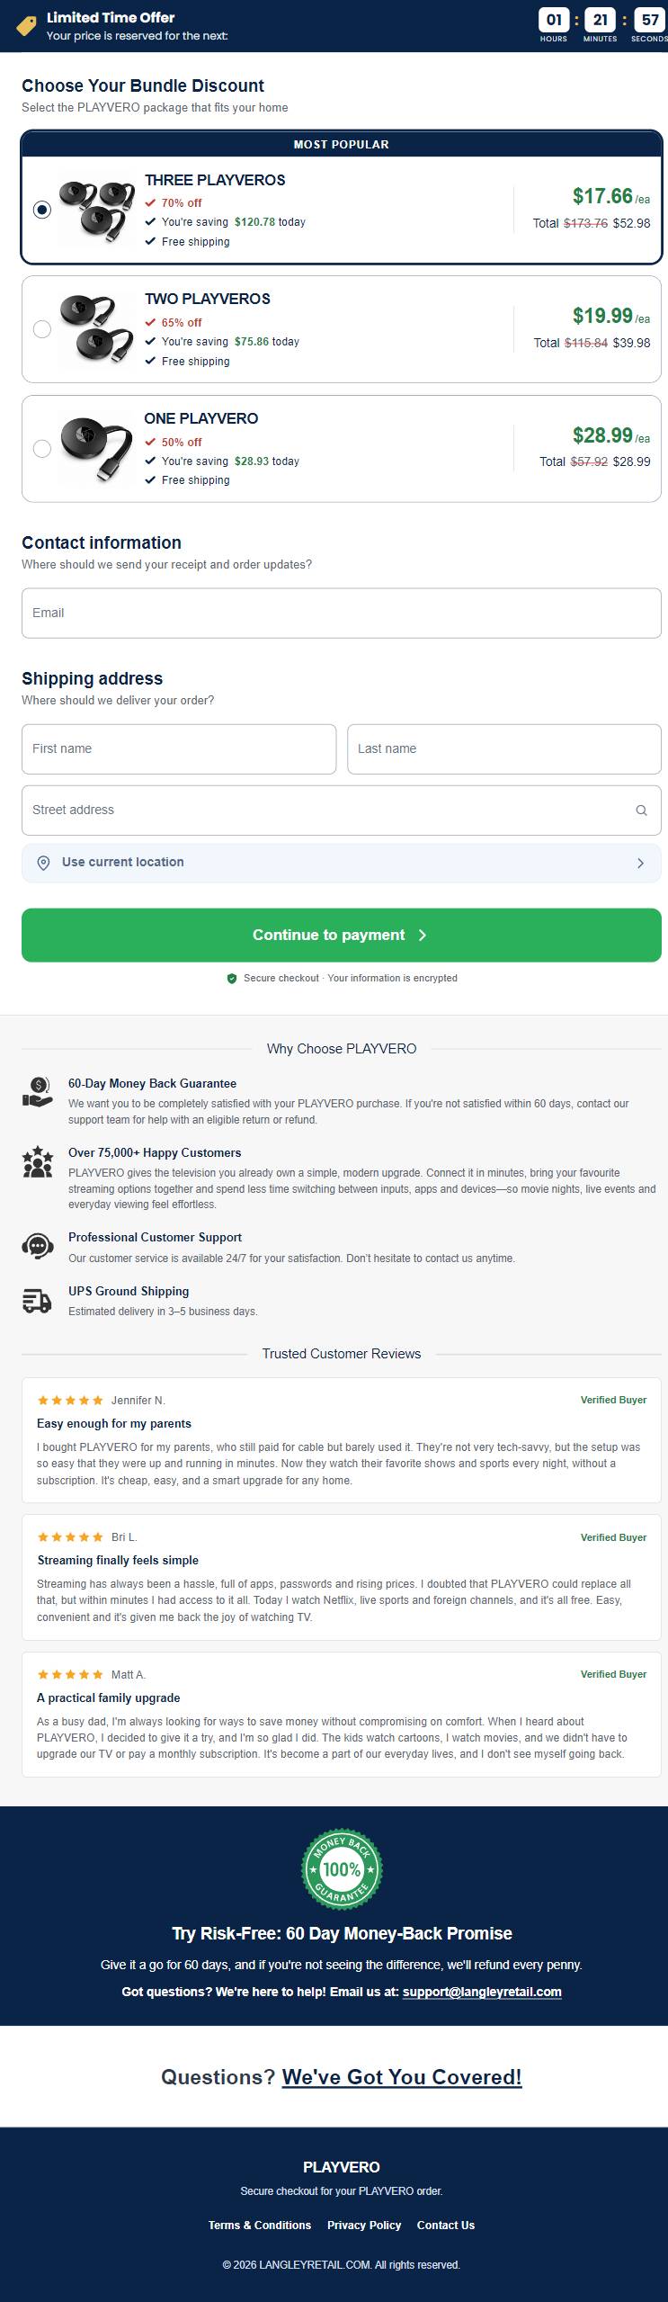Open support@langleyretail.com email link
The width and height of the screenshot is (668, 2302).
point(482,1992)
